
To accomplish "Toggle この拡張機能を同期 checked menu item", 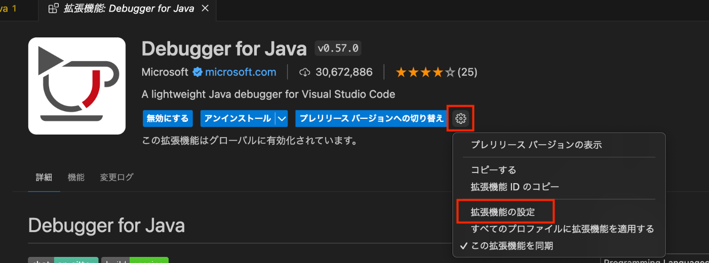I will [559, 246].
